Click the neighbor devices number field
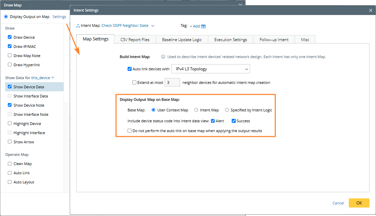Screen dimensions: 376x216 pos(172,83)
